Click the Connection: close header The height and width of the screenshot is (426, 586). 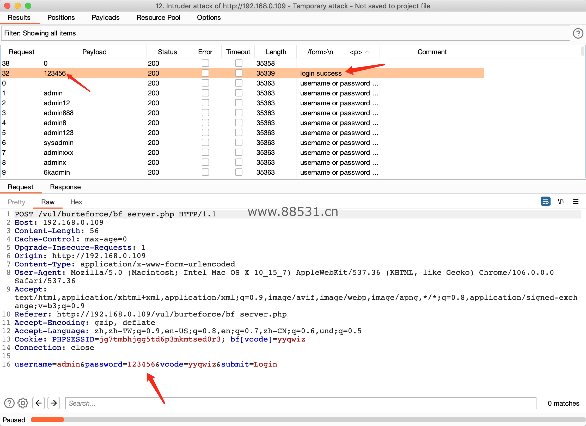54,348
